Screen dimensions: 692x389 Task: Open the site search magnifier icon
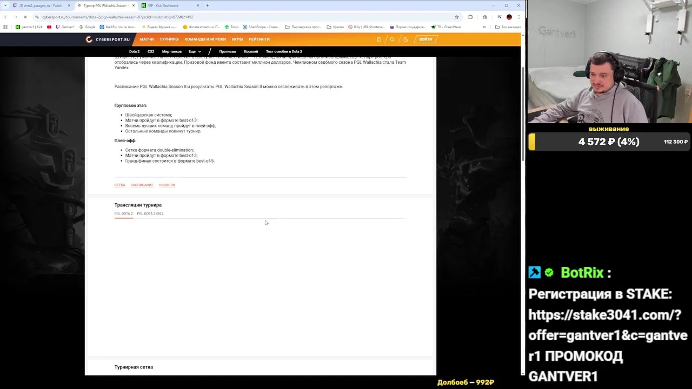392,39
